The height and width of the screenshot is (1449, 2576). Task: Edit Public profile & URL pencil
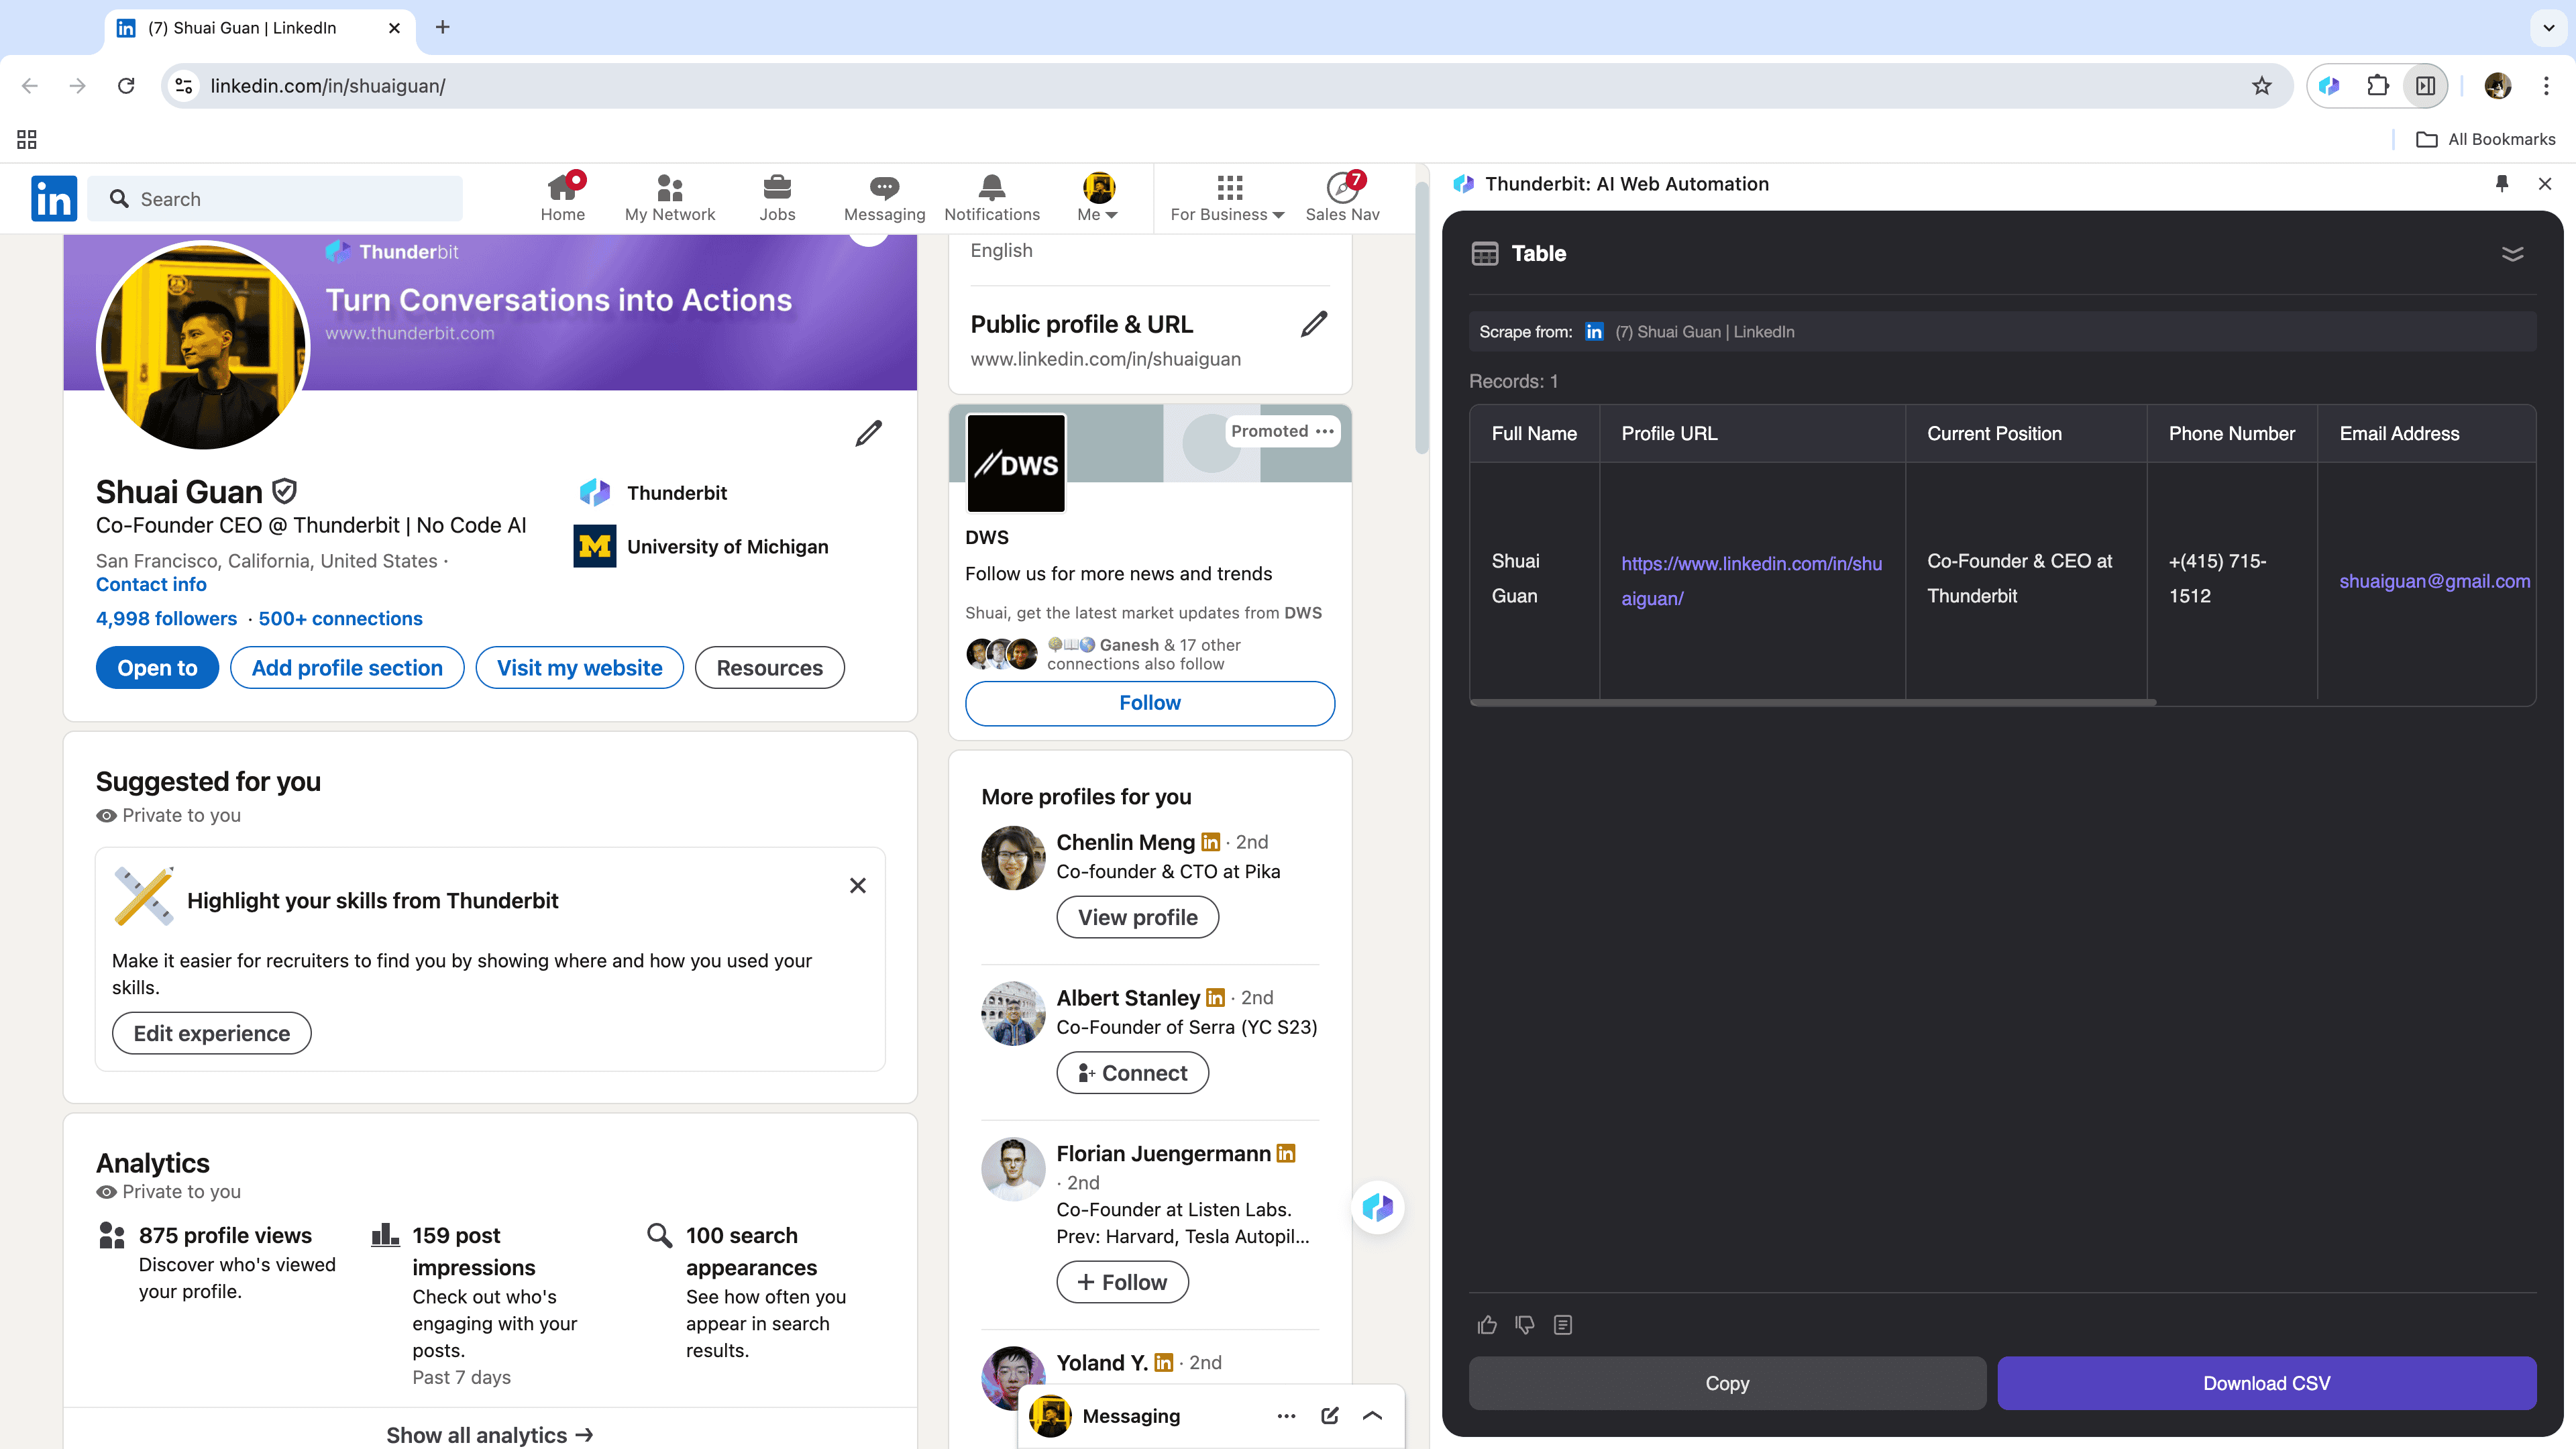coord(1314,324)
